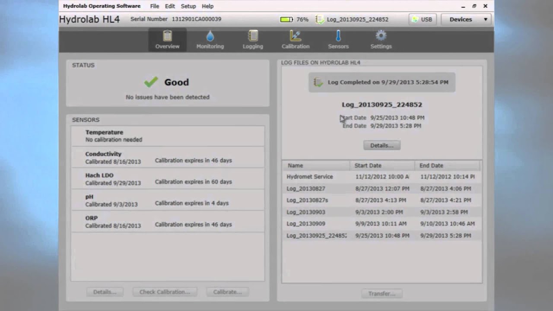This screenshot has height=311, width=553.
Task: Click the battery level icon
Action: pos(286,19)
